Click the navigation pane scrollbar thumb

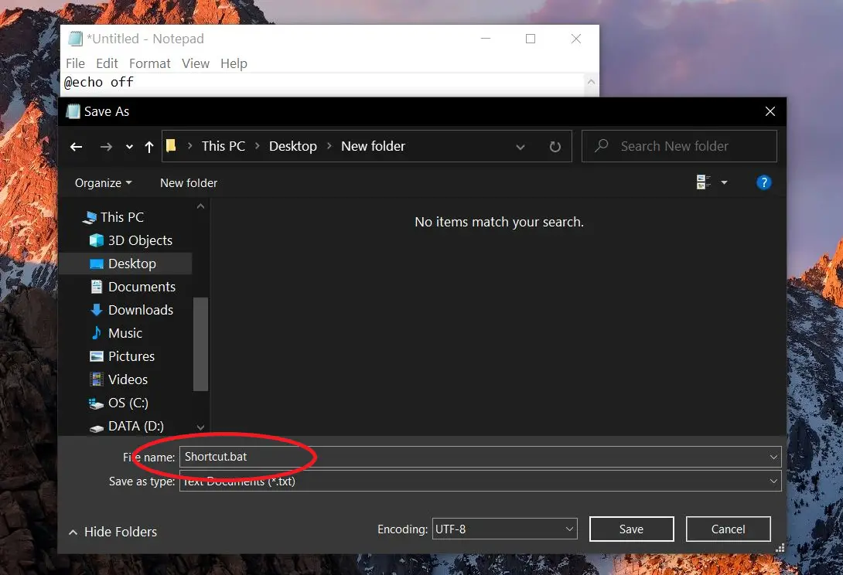[x=200, y=344]
